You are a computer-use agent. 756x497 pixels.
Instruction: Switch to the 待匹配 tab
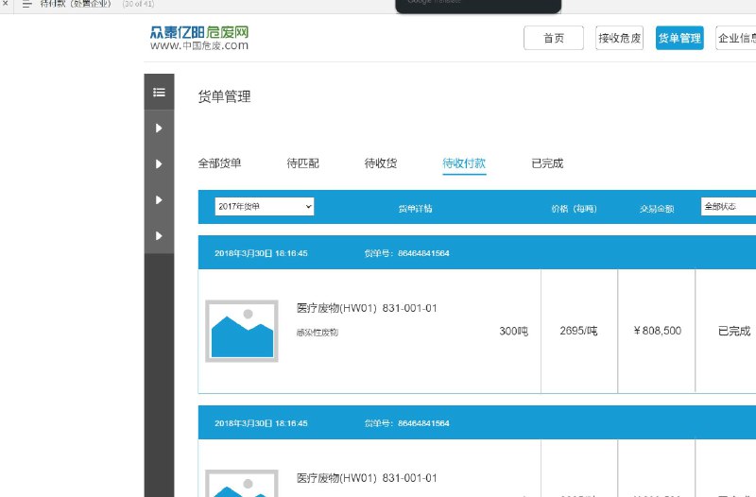302,163
